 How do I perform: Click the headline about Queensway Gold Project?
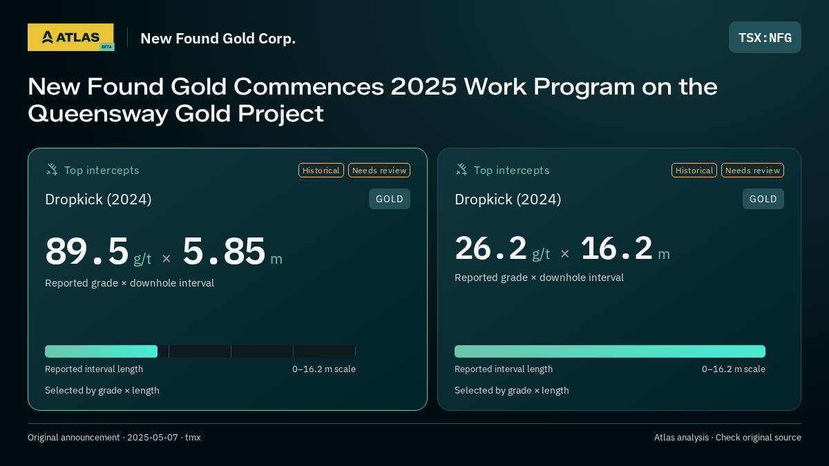pos(372,99)
